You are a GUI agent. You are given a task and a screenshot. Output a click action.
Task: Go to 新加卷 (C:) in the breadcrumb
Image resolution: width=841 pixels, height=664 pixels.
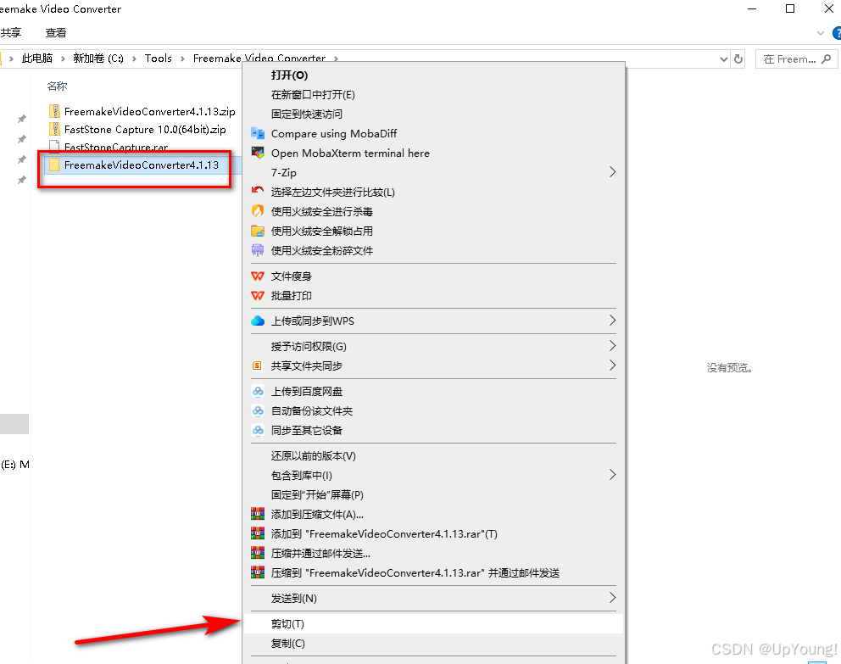click(98, 59)
